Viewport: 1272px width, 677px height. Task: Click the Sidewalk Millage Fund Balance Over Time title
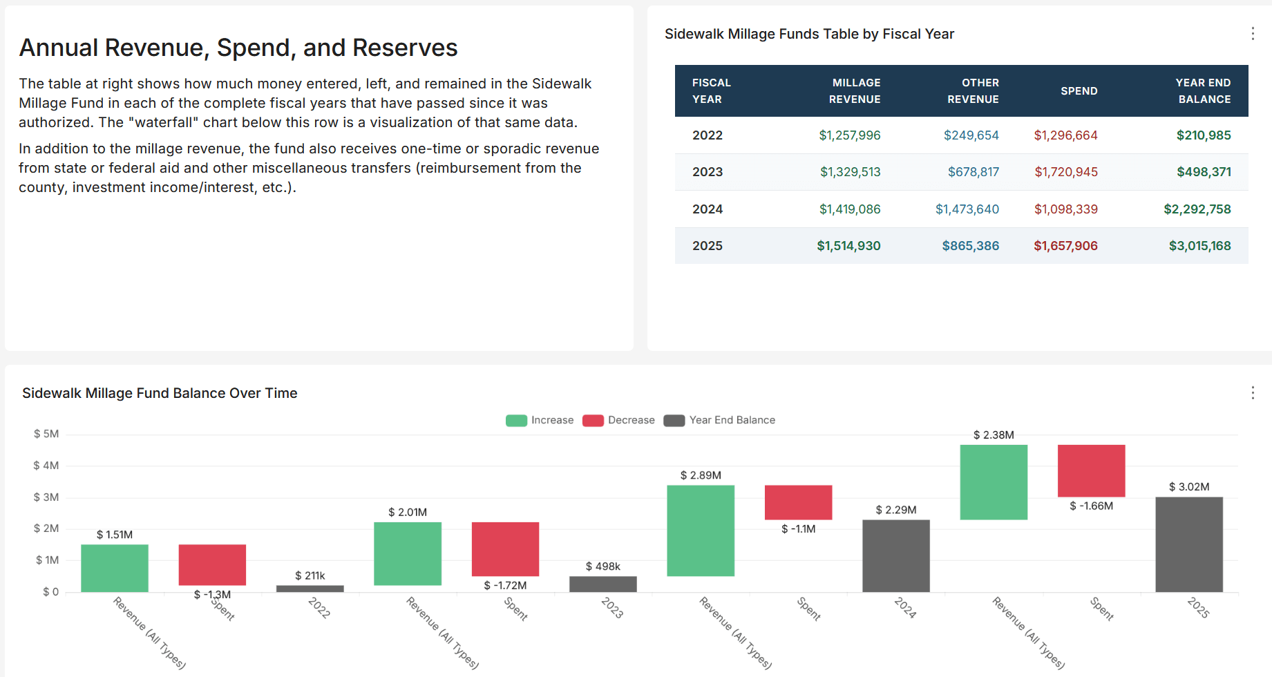(160, 393)
